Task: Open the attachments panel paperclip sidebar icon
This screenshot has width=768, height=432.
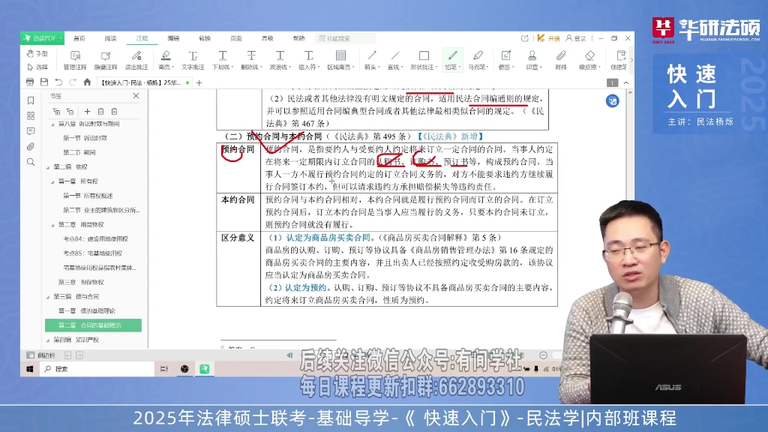Action: [x=31, y=146]
